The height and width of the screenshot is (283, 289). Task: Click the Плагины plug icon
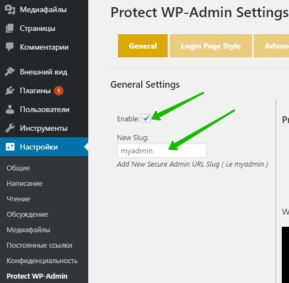[10, 90]
